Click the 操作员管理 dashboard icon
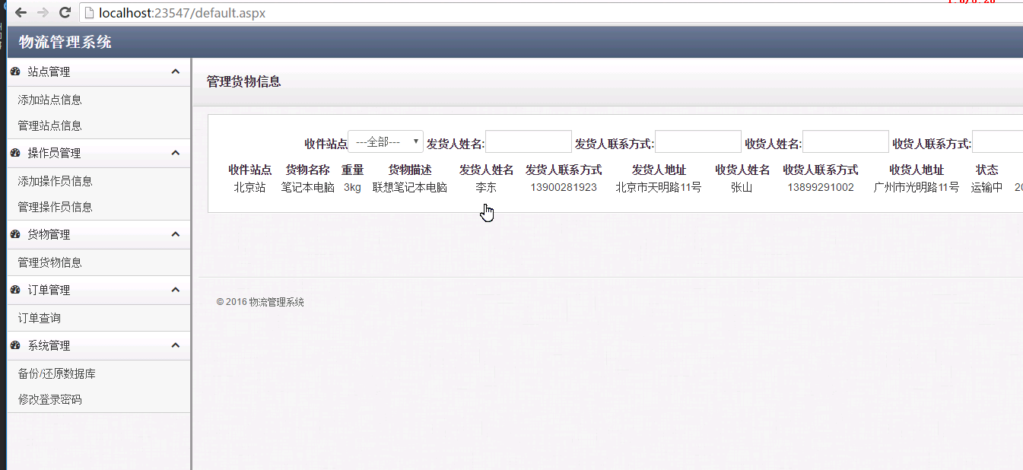 (x=15, y=153)
